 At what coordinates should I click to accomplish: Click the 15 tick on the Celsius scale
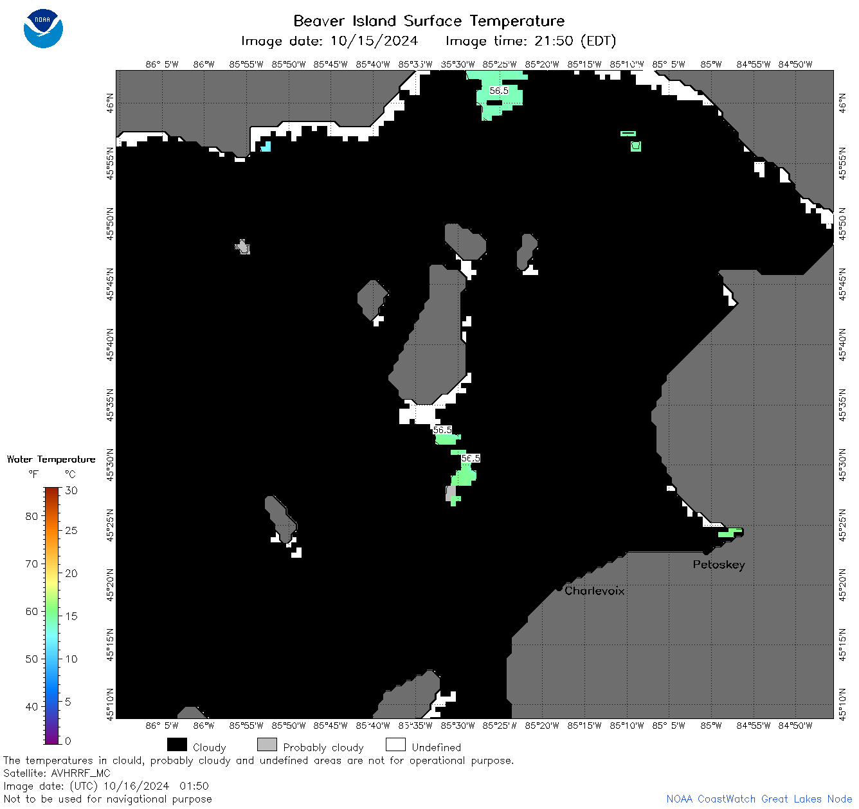coord(71,616)
